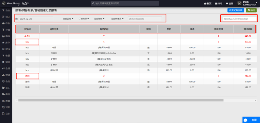Screen dimensions: 260x123
Task: Expand the user account caret arrow
Action: coord(256,3)
